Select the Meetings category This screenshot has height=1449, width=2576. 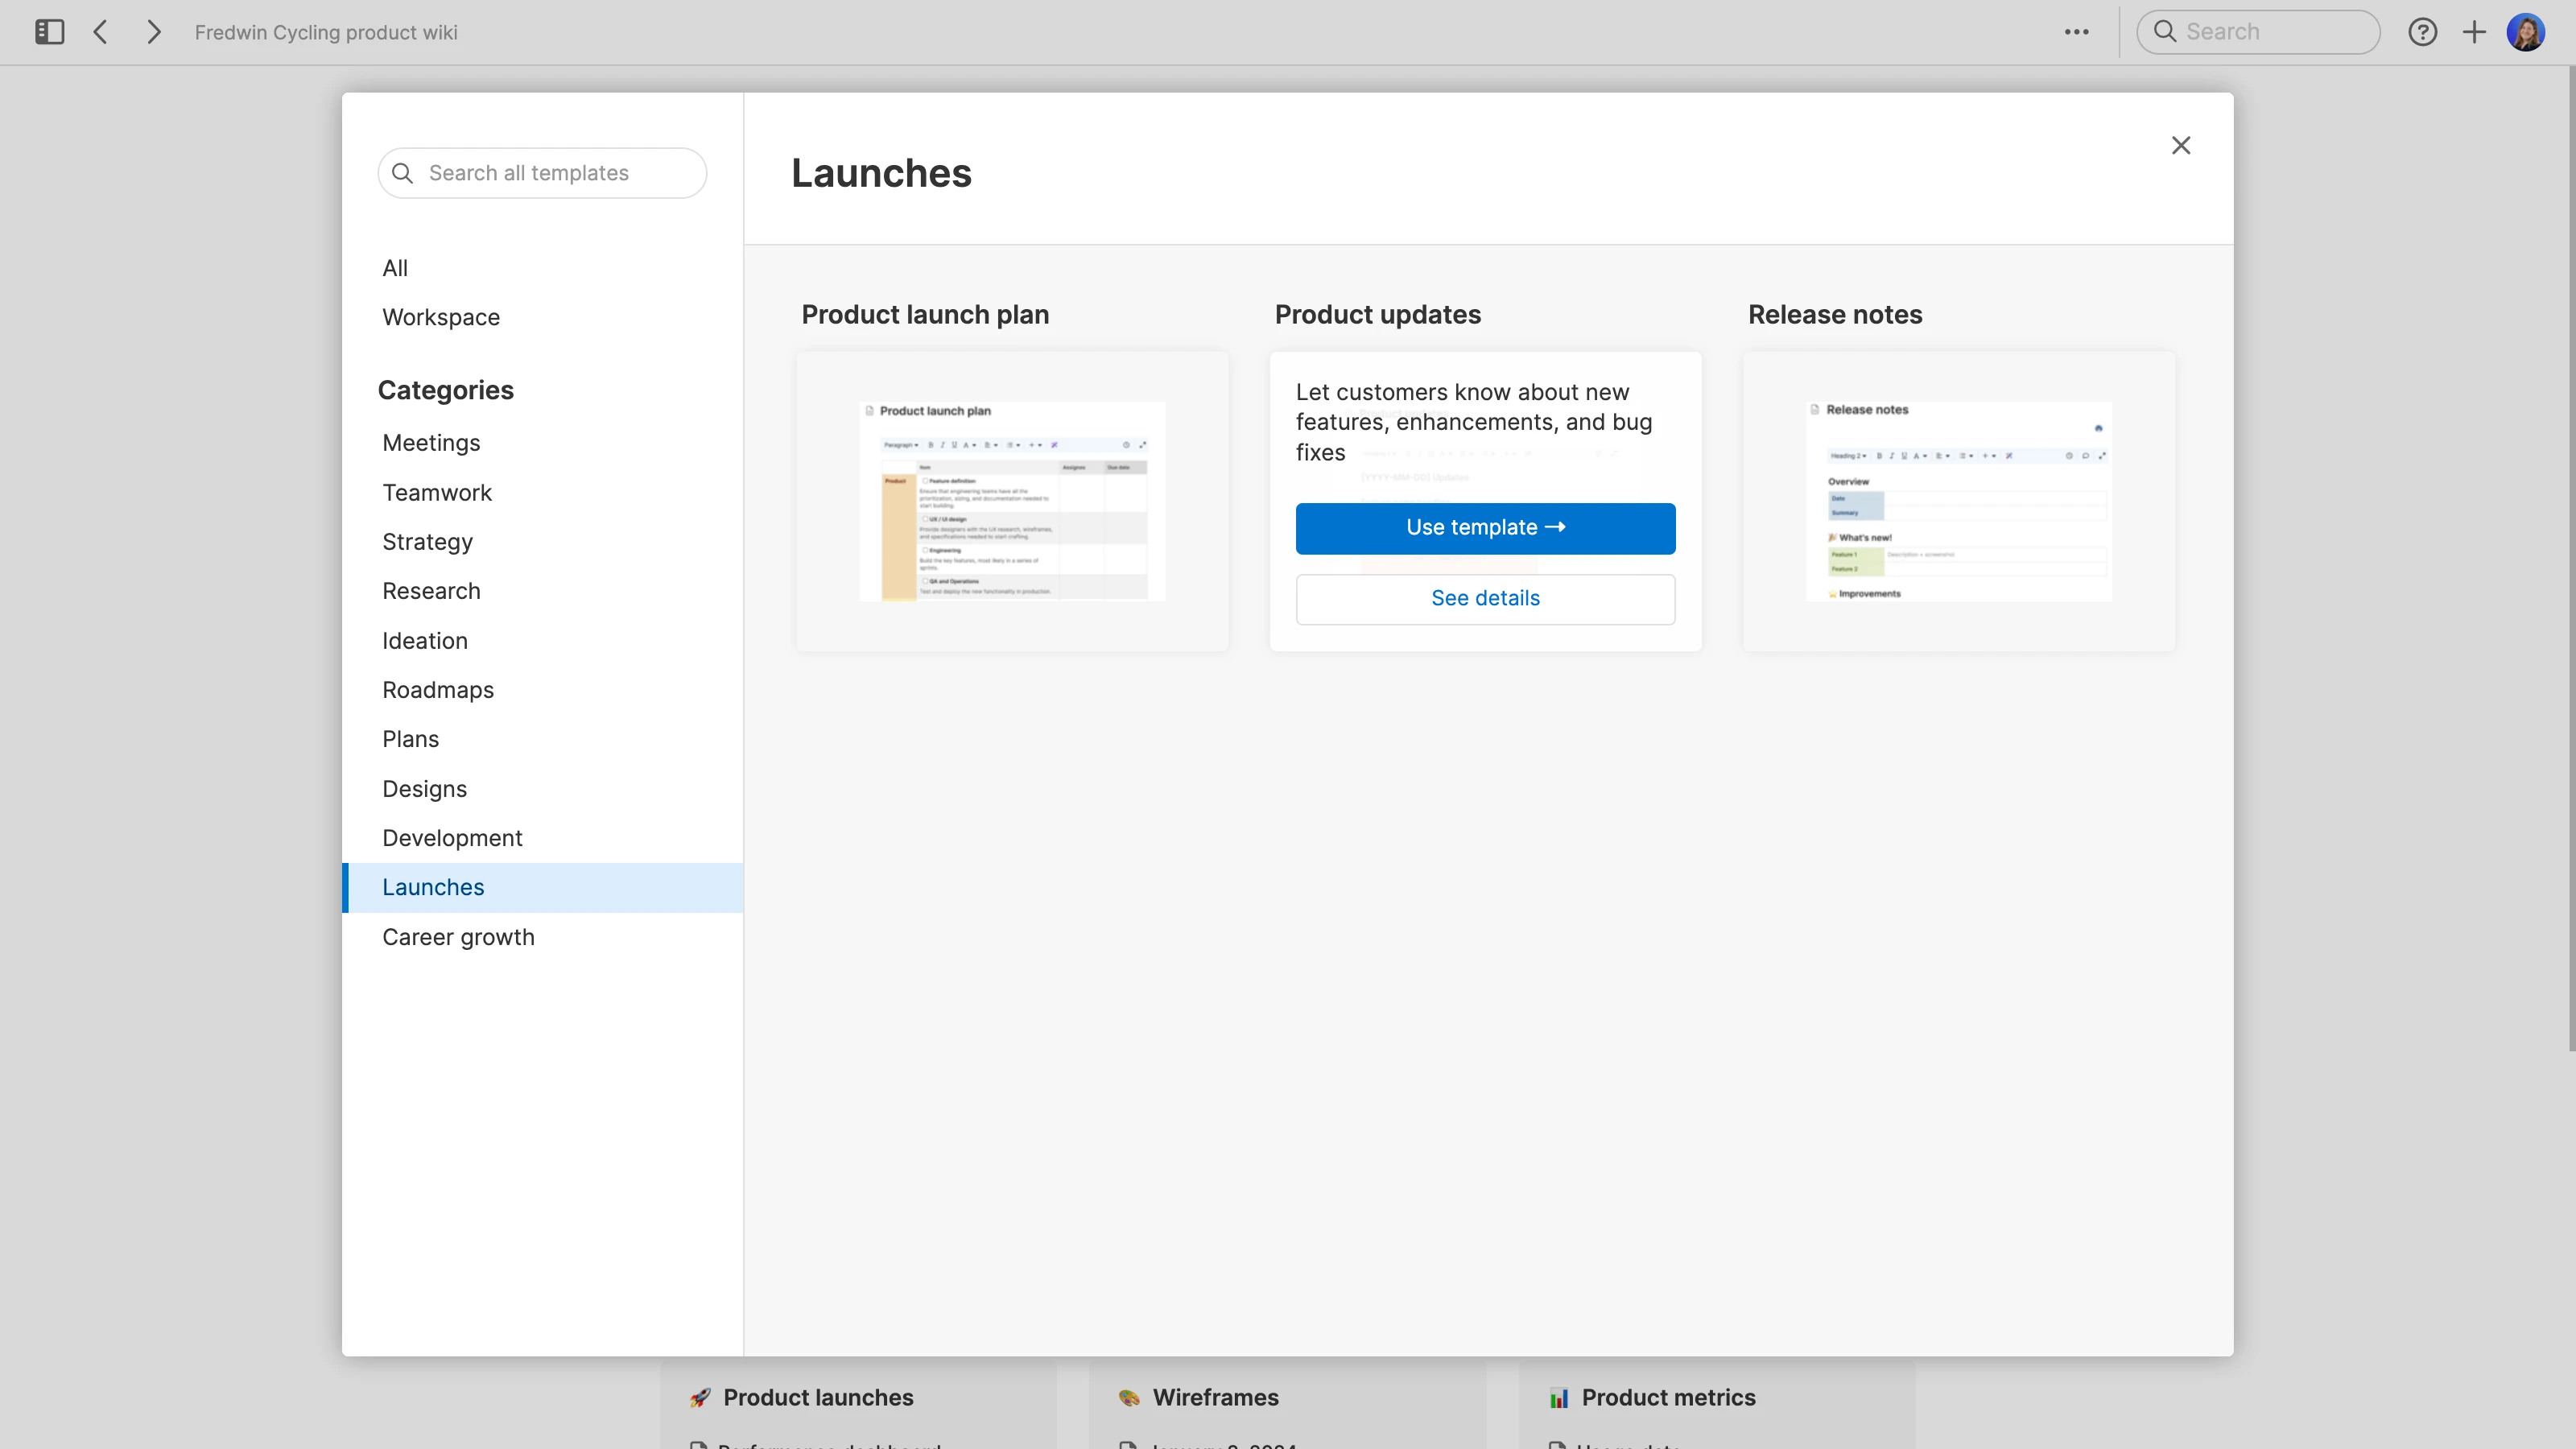point(431,443)
